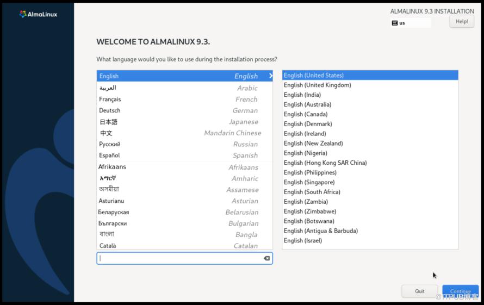Click the Help! button
The image size is (484, 305).
[x=461, y=21]
